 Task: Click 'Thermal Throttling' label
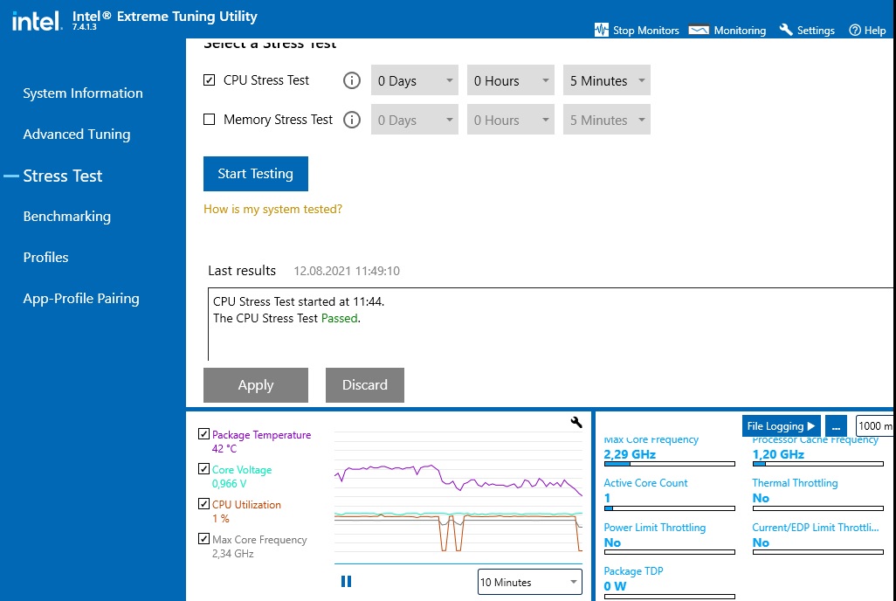795,483
